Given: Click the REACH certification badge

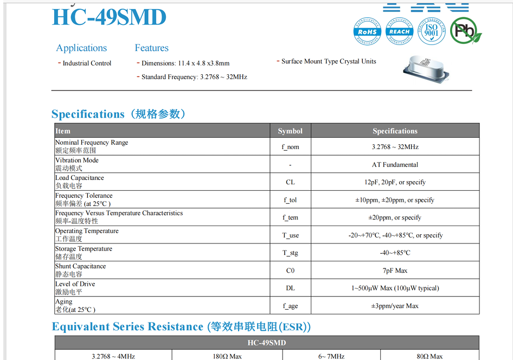Looking at the screenshot, I should coord(399,31).
